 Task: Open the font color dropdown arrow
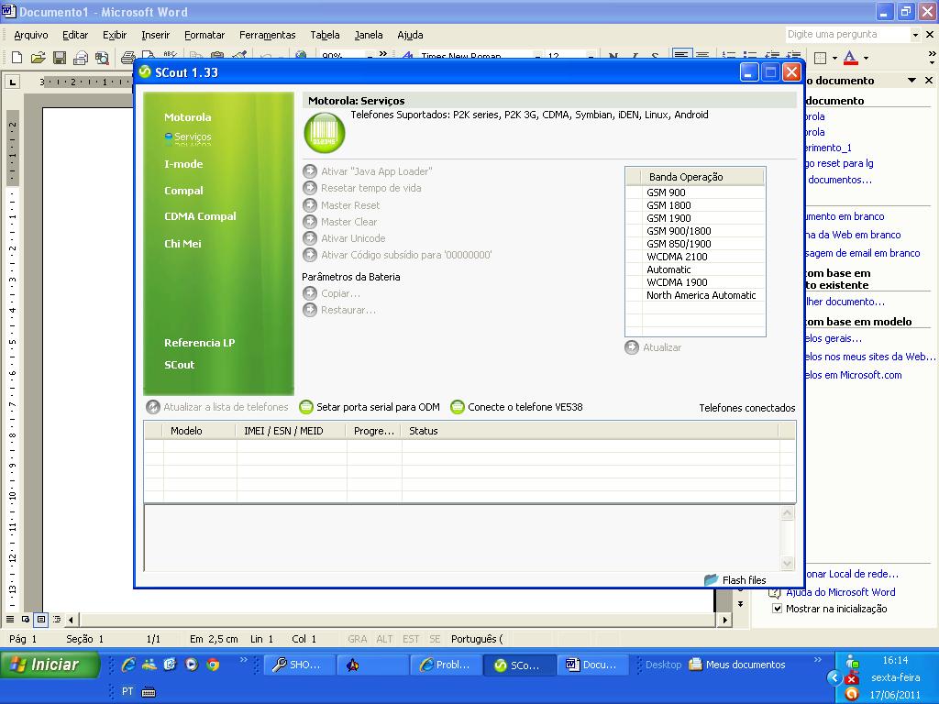click(865, 58)
